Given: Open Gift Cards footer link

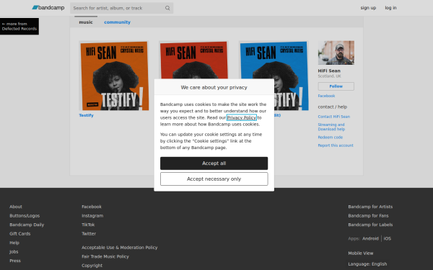Looking at the screenshot, I should point(20,233).
